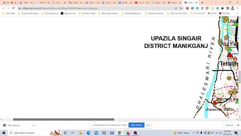The height and width of the screenshot is (136, 241).
Task: Close the active savar.jpg tab
Action: coord(196,3)
